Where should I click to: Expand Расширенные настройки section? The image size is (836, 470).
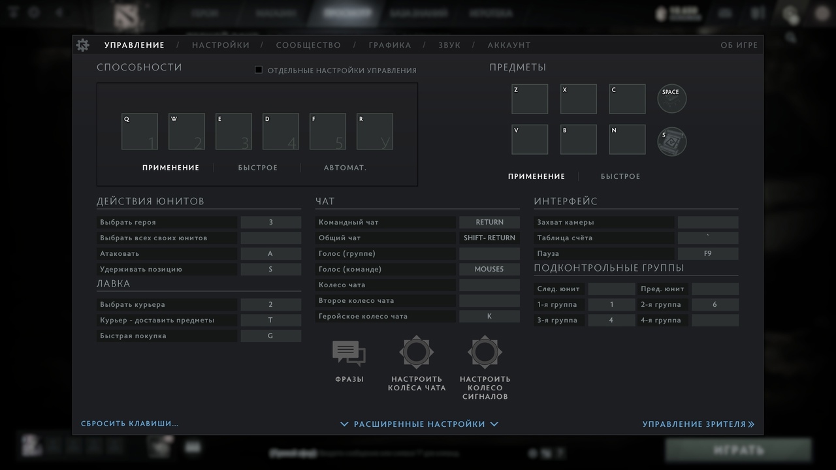pos(419,424)
